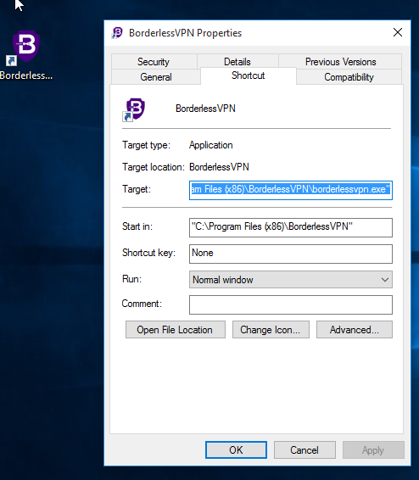Click the BorderlessVPN icon in dialog title bar
Image resolution: width=419 pixels, height=480 pixels.
[x=117, y=32]
